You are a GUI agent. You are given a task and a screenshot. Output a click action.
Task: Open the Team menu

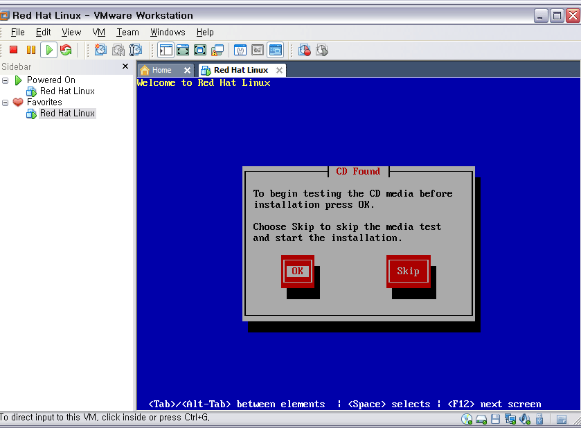[127, 33]
